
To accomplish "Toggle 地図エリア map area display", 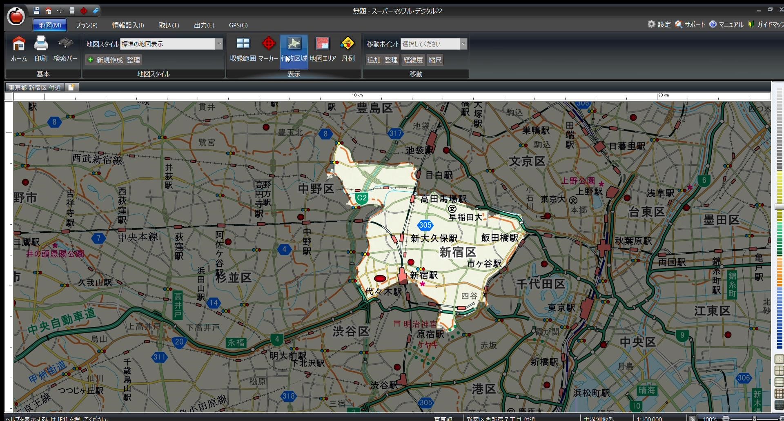I will [x=323, y=49].
